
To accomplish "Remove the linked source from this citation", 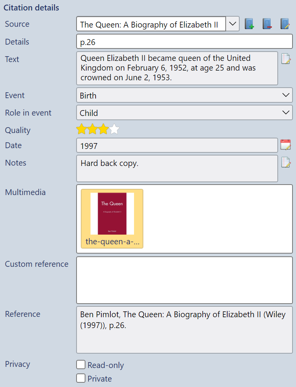I will [268, 24].
